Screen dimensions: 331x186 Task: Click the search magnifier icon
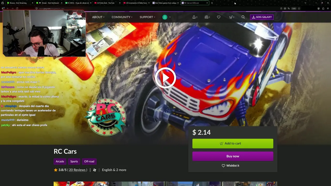243,17
